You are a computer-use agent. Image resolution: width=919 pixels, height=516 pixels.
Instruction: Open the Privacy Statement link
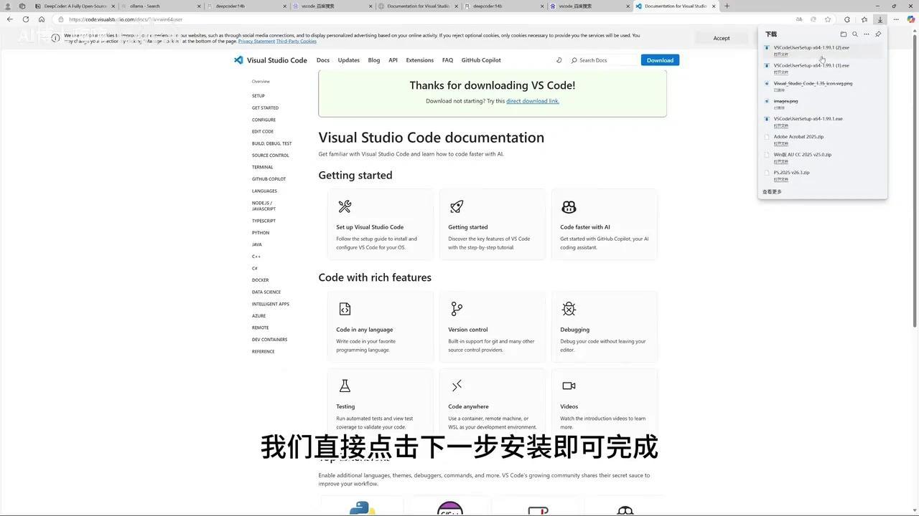[256, 41]
